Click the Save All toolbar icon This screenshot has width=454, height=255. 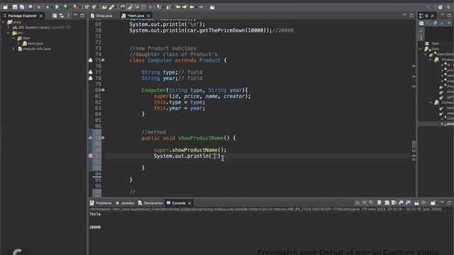22,7
